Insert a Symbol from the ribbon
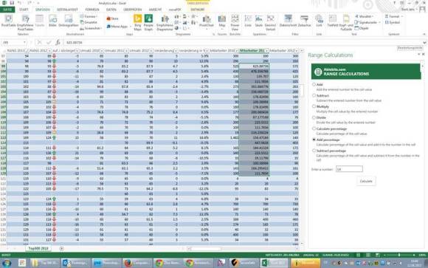This screenshot has height=268, width=428. 393,22
